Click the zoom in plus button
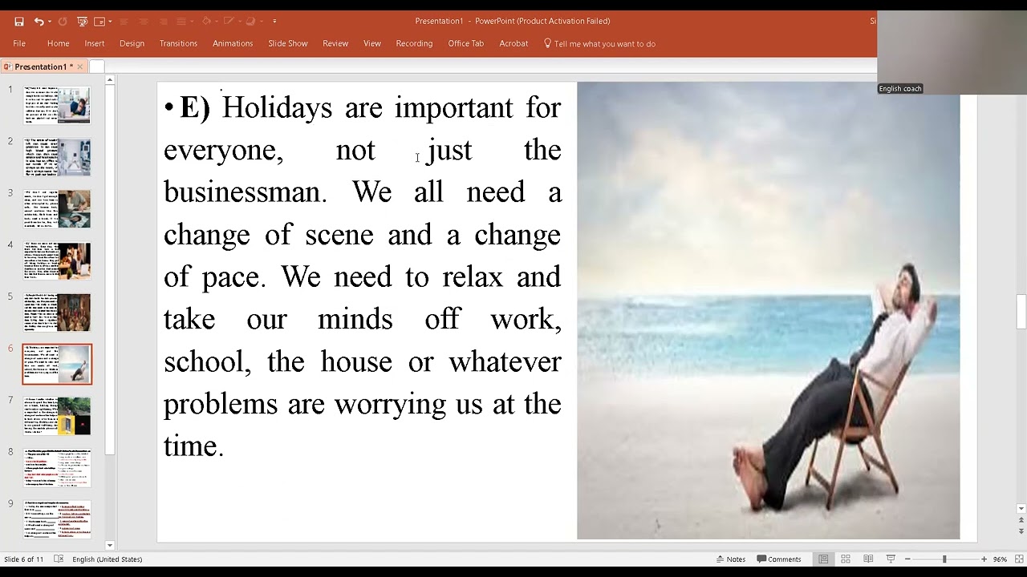 point(984,559)
